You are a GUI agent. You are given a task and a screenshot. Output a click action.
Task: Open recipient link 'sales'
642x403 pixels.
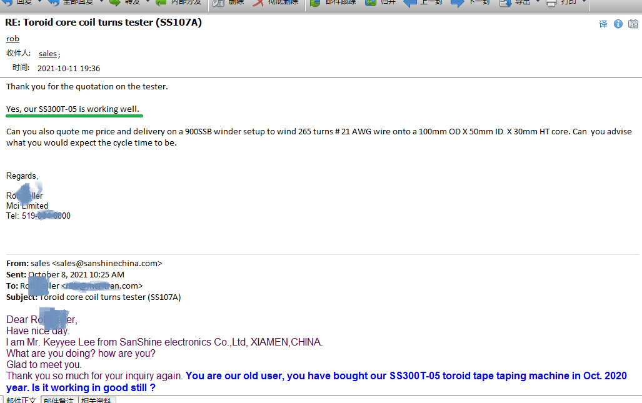pyautogui.click(x=48, y=54)
